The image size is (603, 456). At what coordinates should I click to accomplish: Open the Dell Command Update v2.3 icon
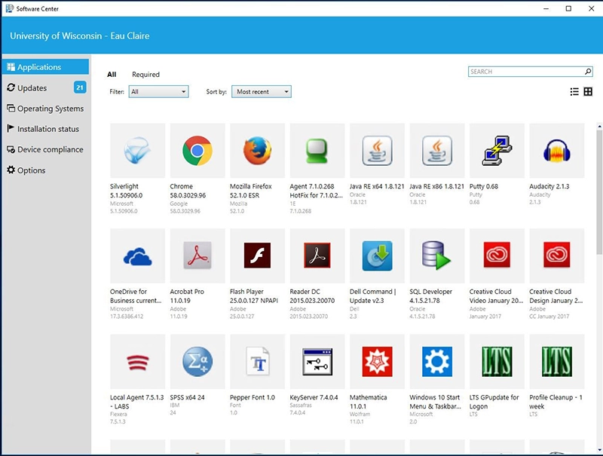coord(378,256)
